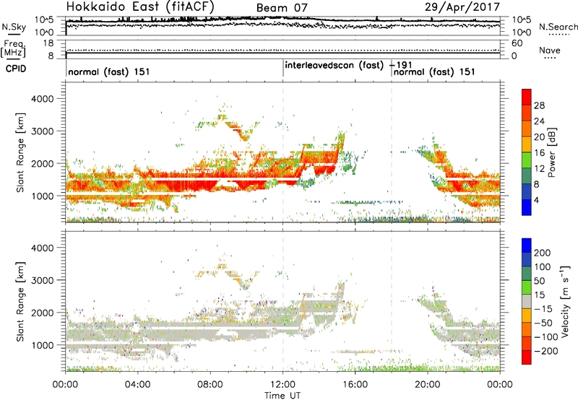Click the '20:00' time axis tick label
This screenshot has height=400, width=578.
(427, 385)
